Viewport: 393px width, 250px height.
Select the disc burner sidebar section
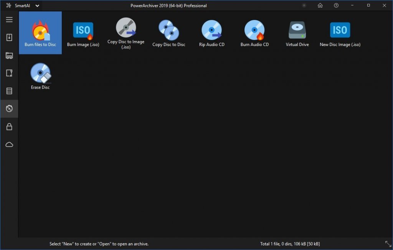(x=9, y=109)
